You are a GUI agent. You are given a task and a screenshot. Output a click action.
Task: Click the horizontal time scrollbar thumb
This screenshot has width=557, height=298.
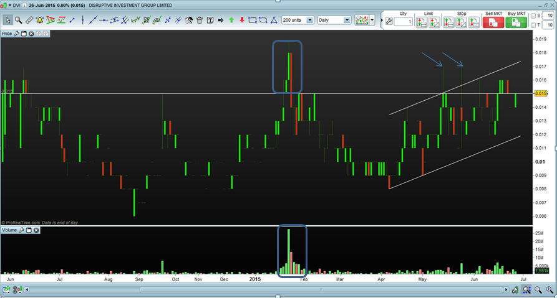[x=320, y=290]
